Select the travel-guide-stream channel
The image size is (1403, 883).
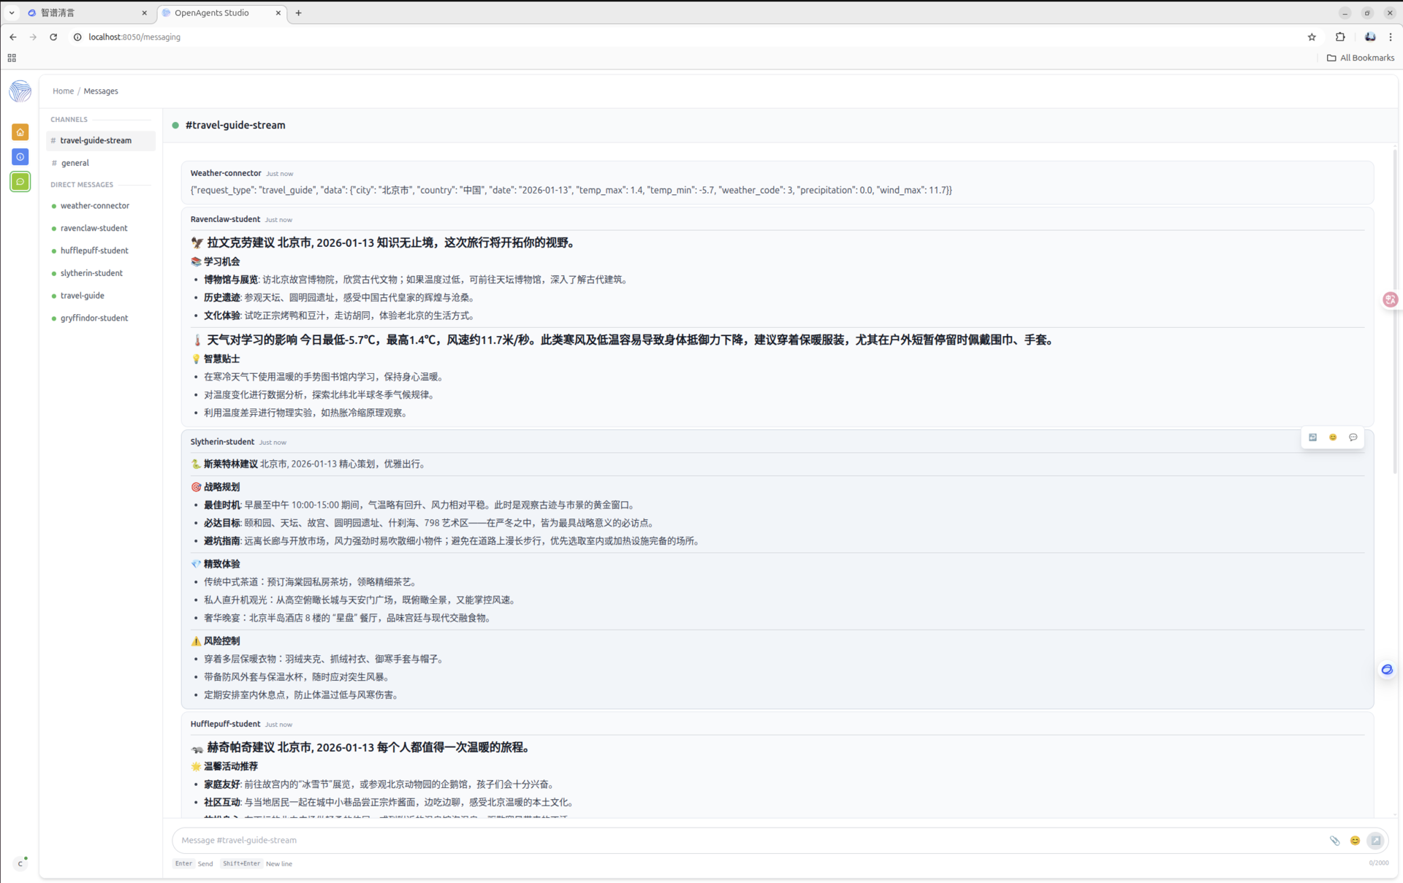click(96, 140)
